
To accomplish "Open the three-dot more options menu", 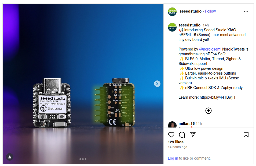I will (246, 12).
